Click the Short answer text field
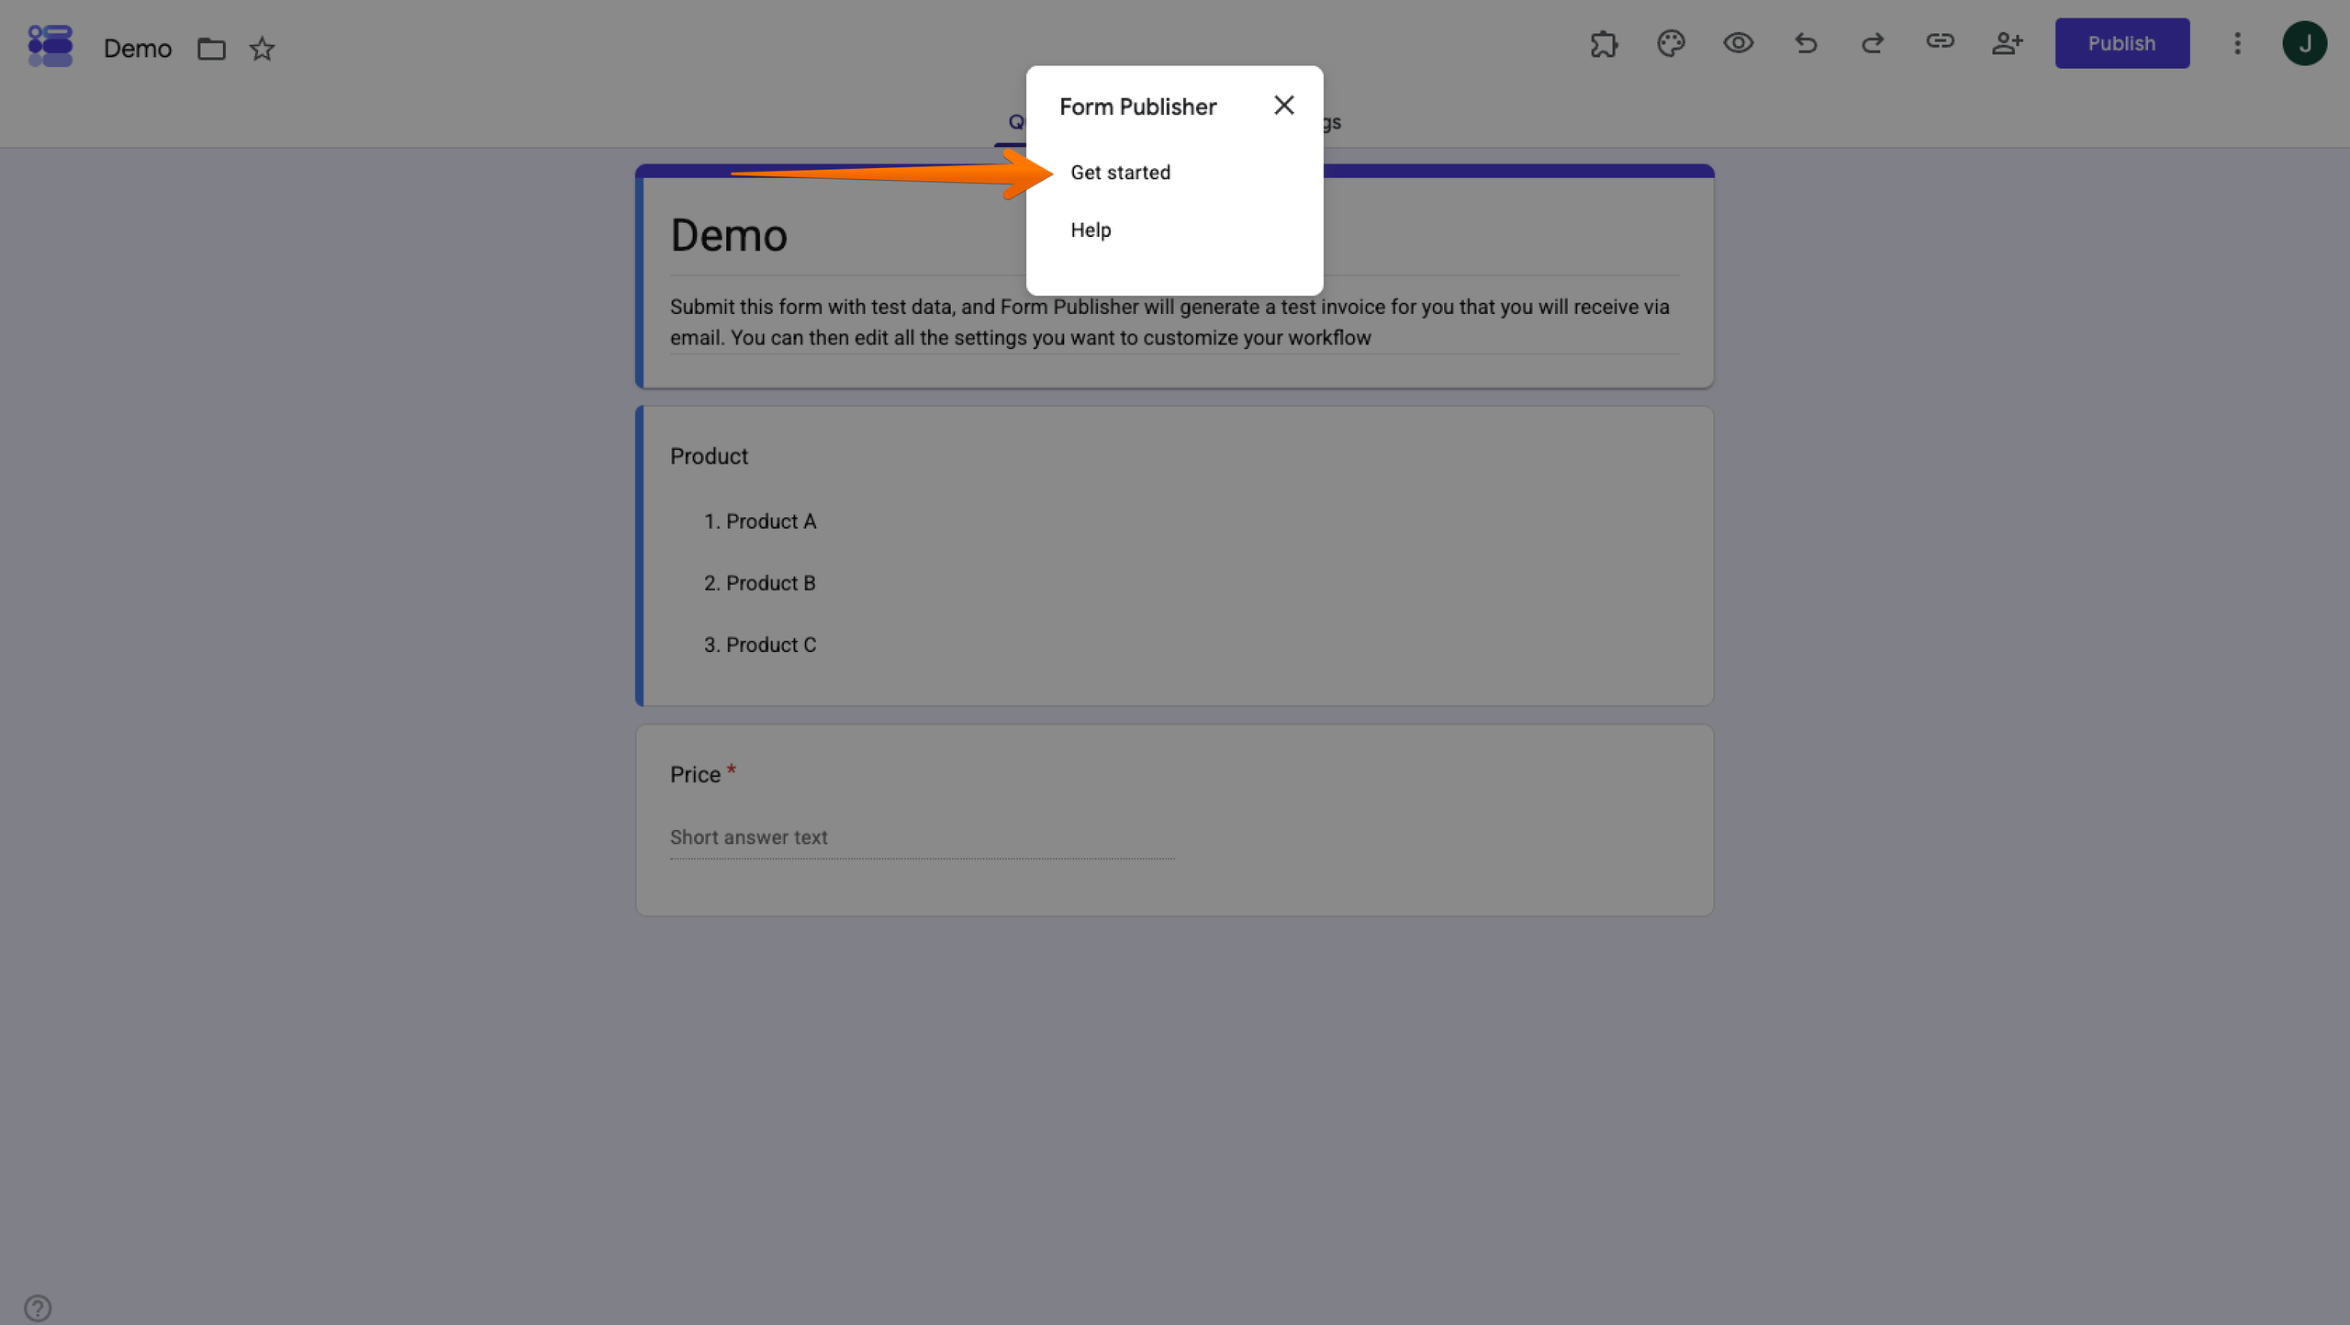Image resolution: width=2350 pixels, height=1325 pixels. coord(922,838)
